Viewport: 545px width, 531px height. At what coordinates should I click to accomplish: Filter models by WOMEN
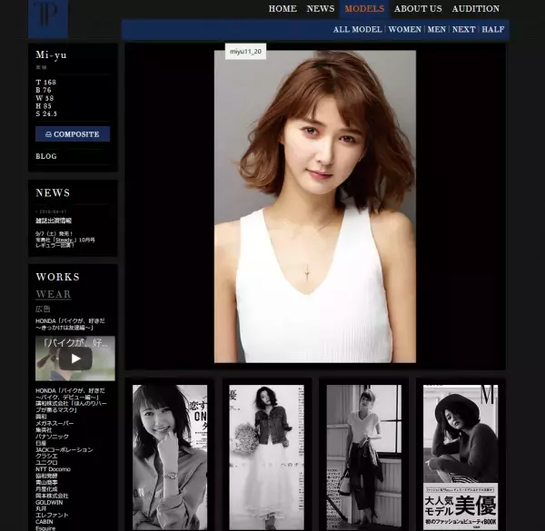[x=404, y=30]
